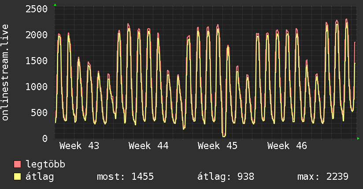Click the green arrow at x-axis end

[x=358, y=138]
